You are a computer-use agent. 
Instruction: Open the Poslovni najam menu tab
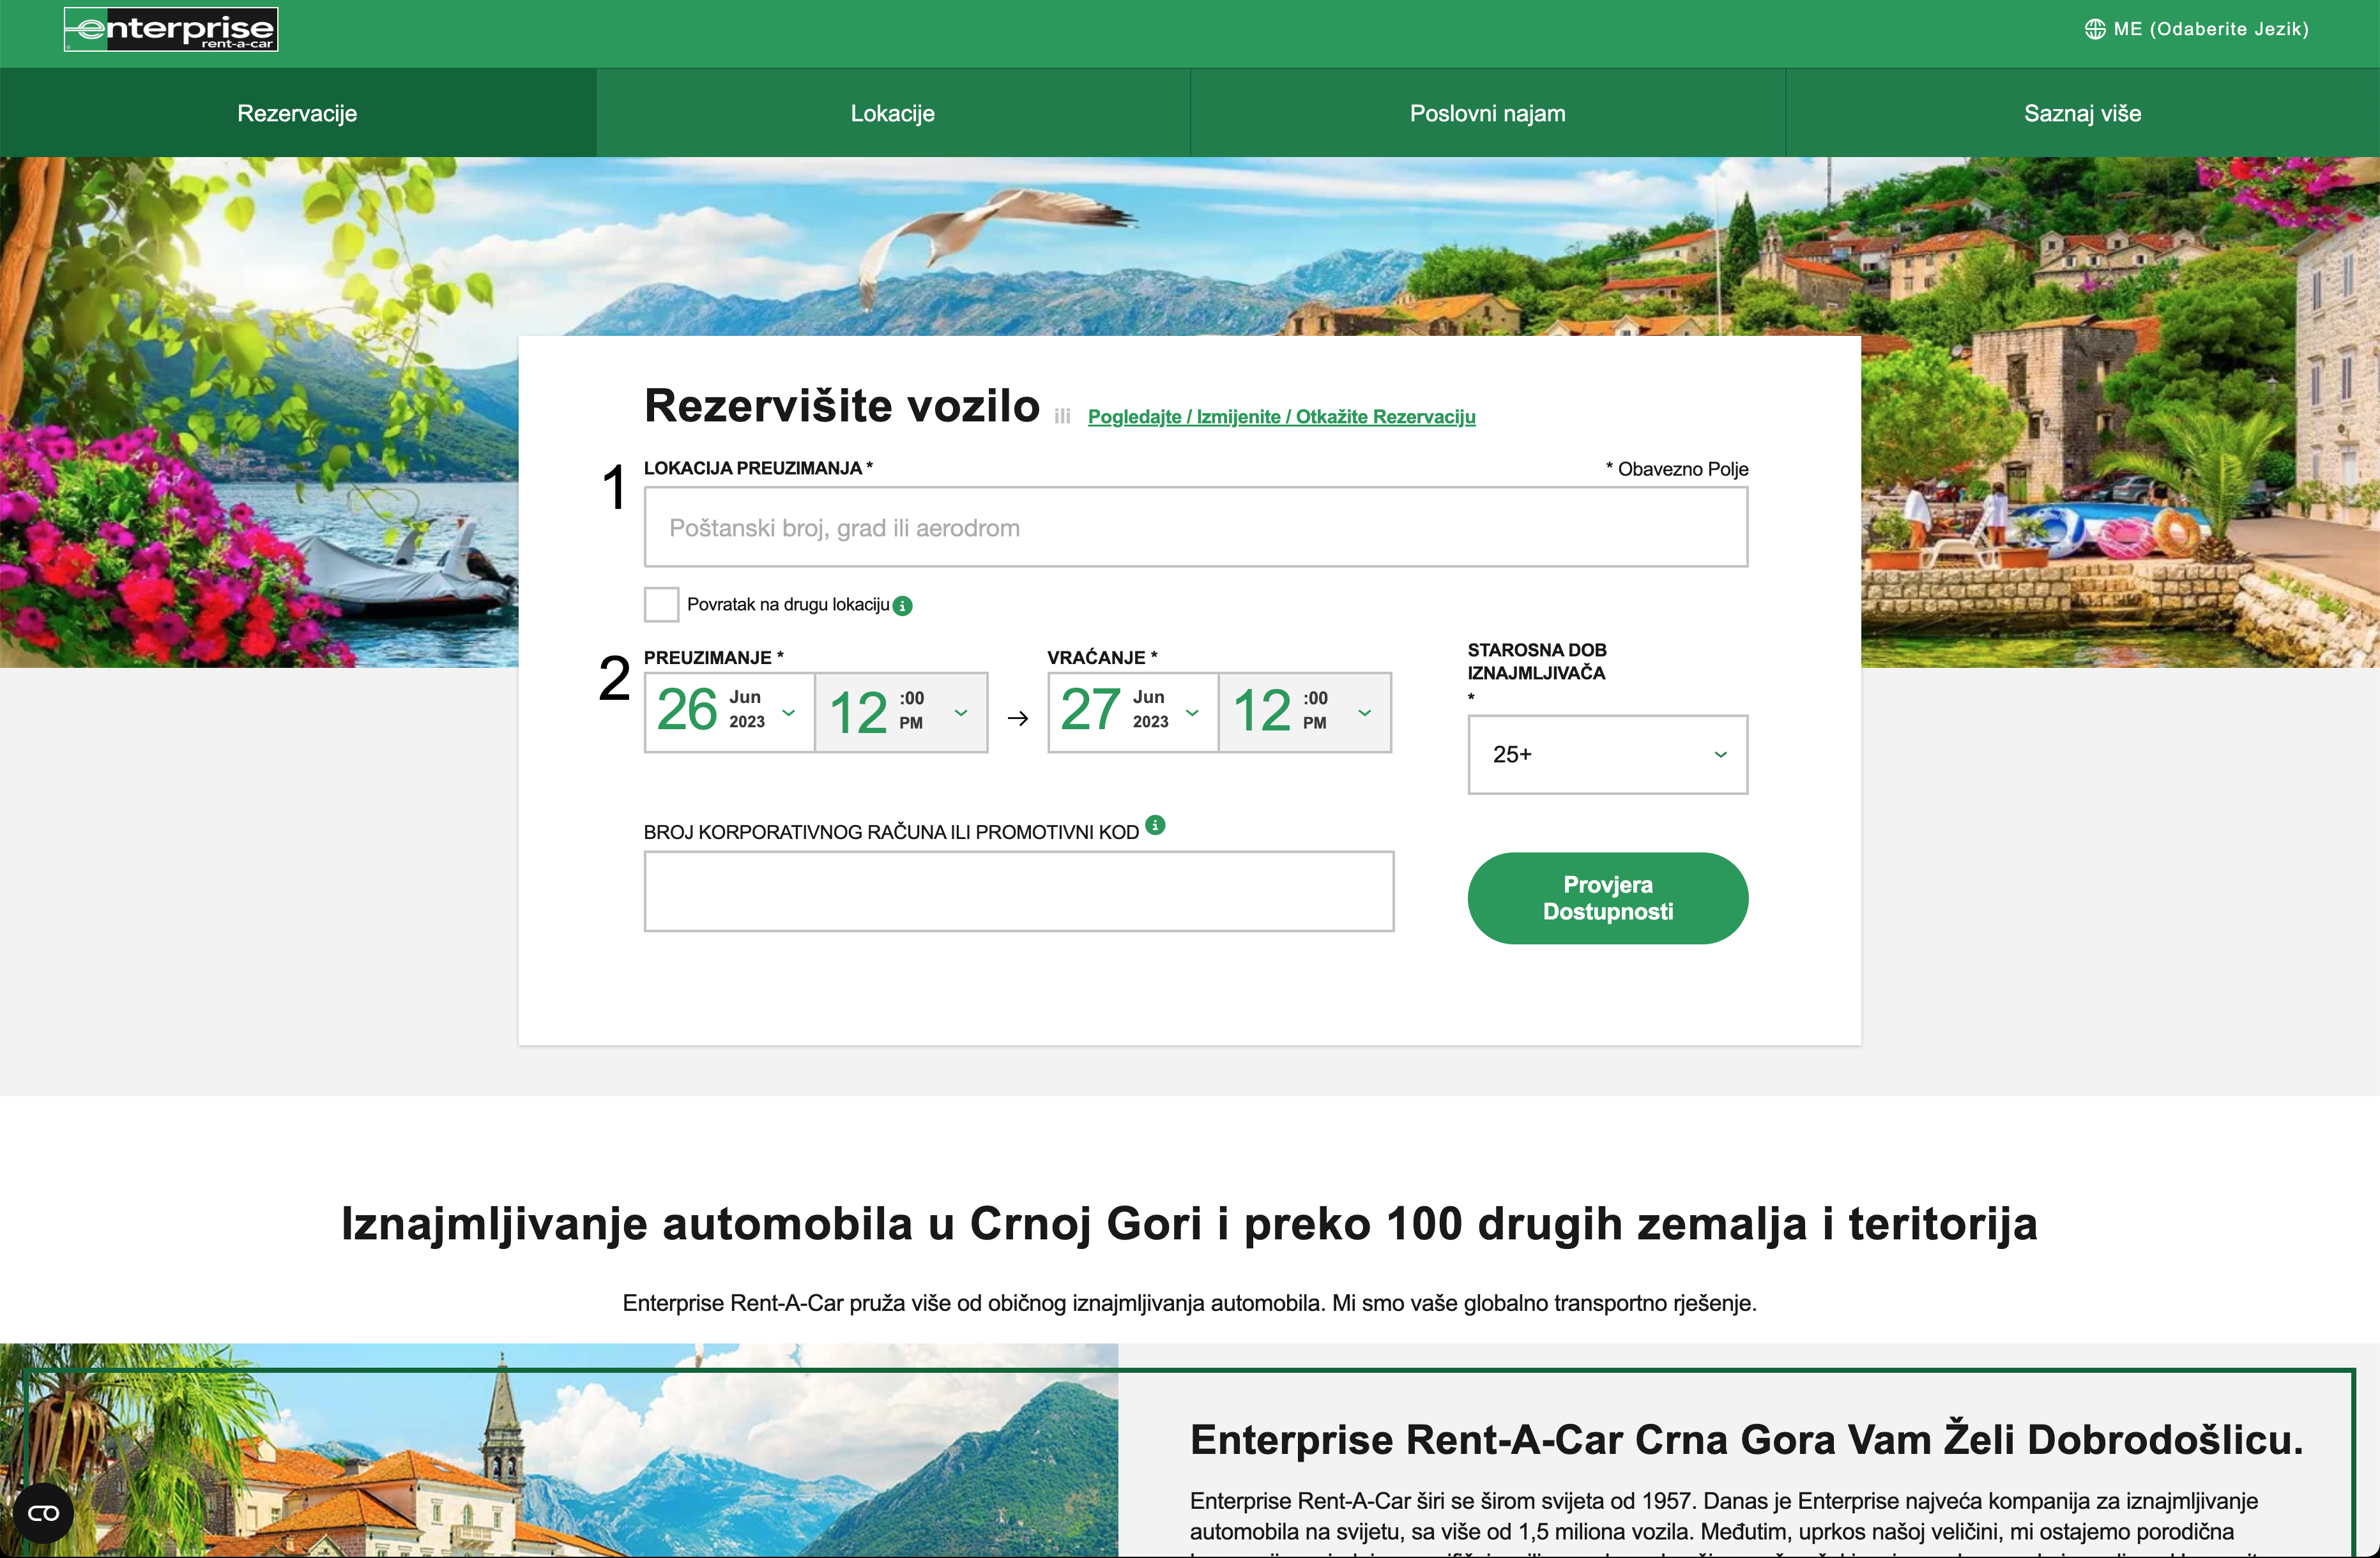[x=1487, y=113]
